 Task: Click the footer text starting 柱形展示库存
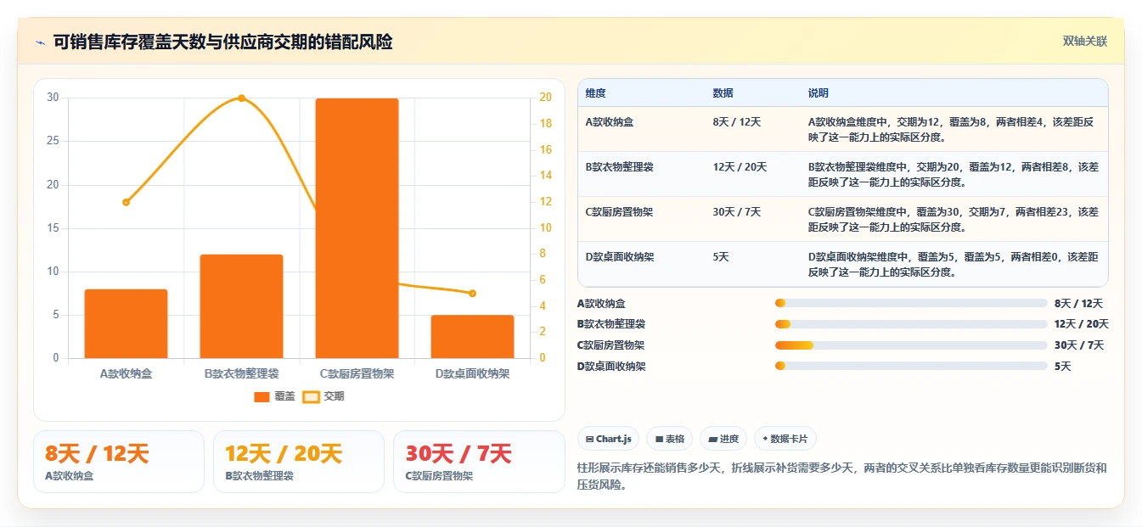(841, 476)
